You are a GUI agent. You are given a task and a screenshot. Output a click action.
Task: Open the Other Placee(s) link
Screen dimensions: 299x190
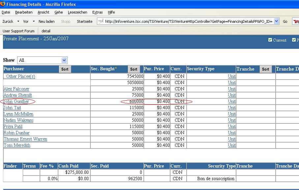tap(19, 76)
